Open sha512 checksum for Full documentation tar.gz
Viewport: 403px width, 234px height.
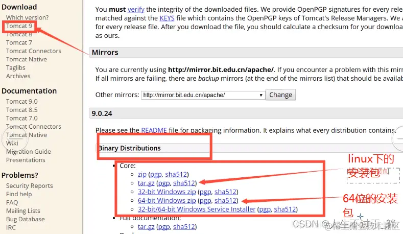pyautogui.click(x=184, y=227)
